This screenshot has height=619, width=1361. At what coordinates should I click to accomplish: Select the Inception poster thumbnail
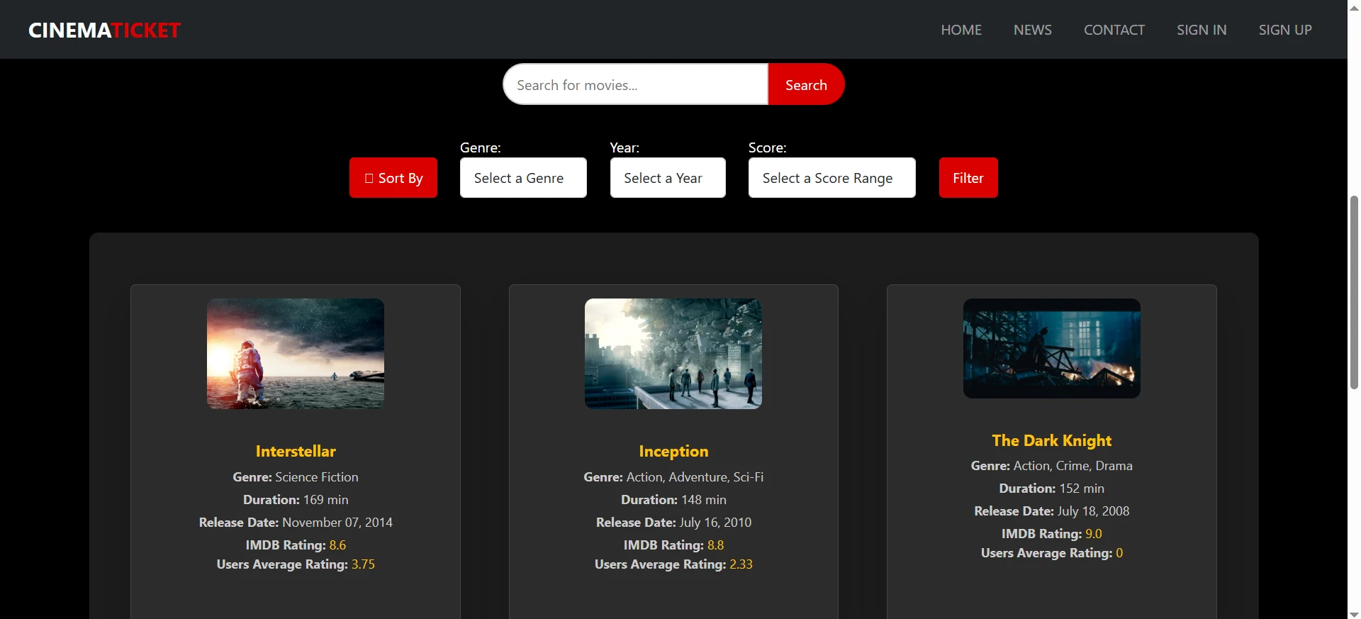click(x=673, y=353)
